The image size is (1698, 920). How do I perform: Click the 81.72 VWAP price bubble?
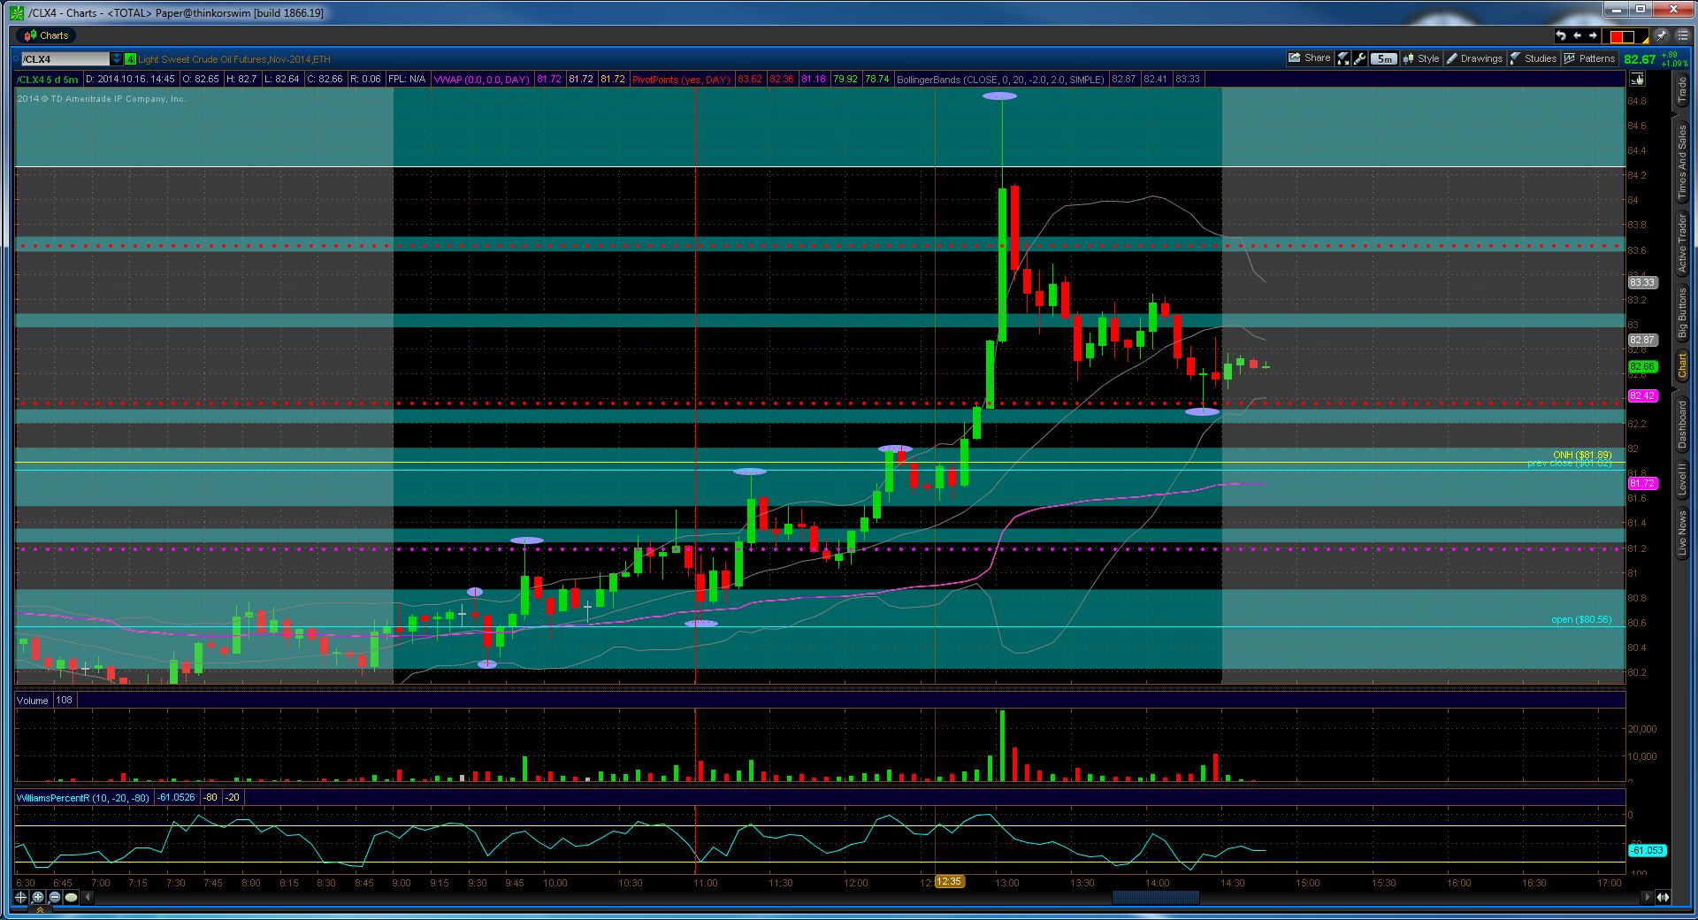[1641, 483]
